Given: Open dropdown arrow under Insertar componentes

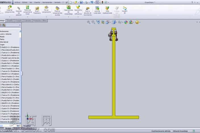Looking at the screenshot, I should [x=10, y=17].
